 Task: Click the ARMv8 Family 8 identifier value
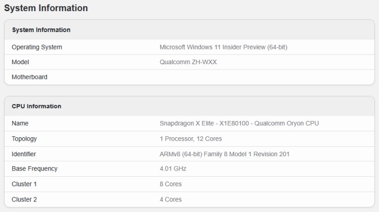224,154
